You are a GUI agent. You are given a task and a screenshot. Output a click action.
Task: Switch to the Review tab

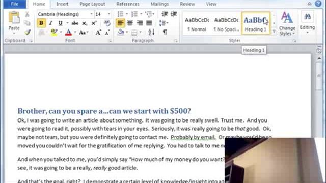187,4
